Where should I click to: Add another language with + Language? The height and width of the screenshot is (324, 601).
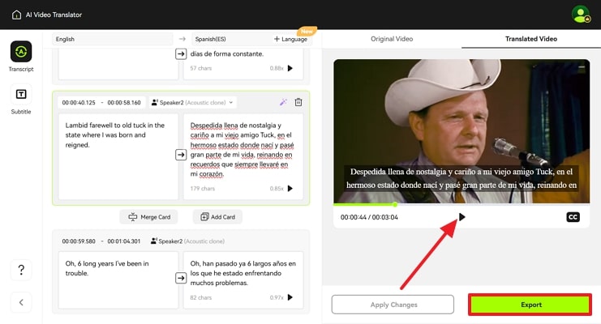(290, 39)
